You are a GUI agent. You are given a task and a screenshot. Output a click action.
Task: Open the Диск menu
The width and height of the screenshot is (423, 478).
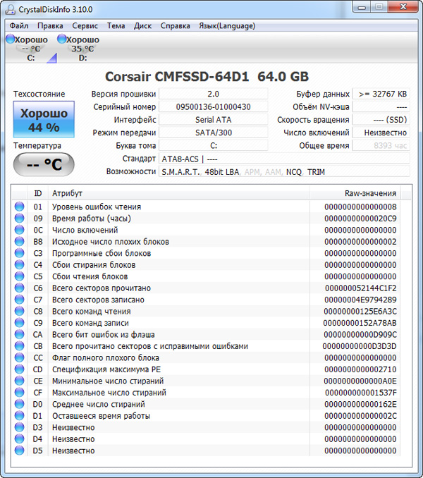(142, 26)
